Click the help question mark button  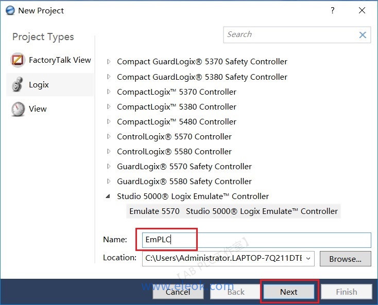pyautogui.click(x=333, y=10)
